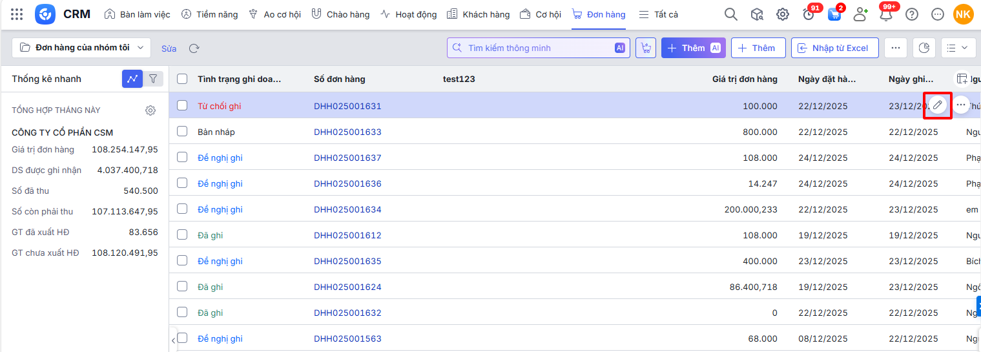Open the notifications bell icon
The height and width of the screenshot is (352, 981).
click(x=885, y=14)
